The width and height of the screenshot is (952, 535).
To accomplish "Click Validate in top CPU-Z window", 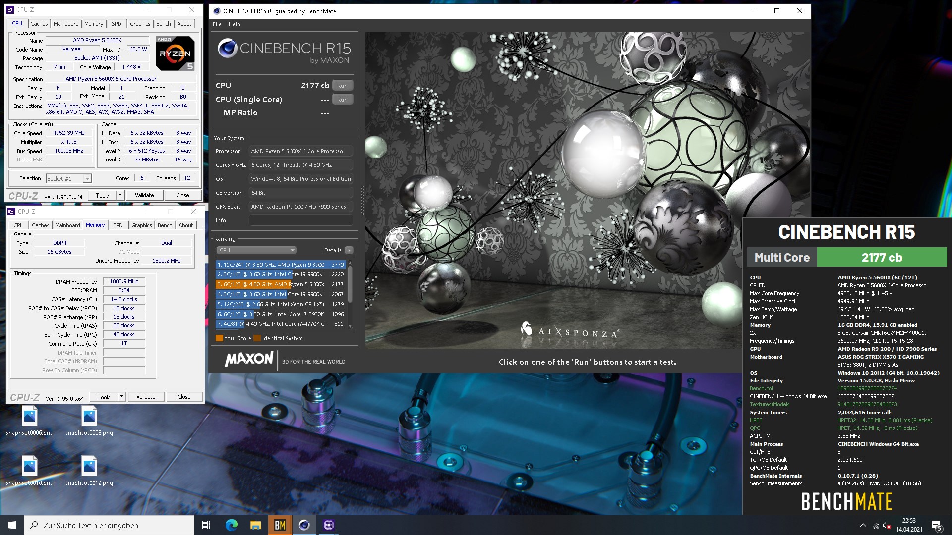I will tap(144, 195).
